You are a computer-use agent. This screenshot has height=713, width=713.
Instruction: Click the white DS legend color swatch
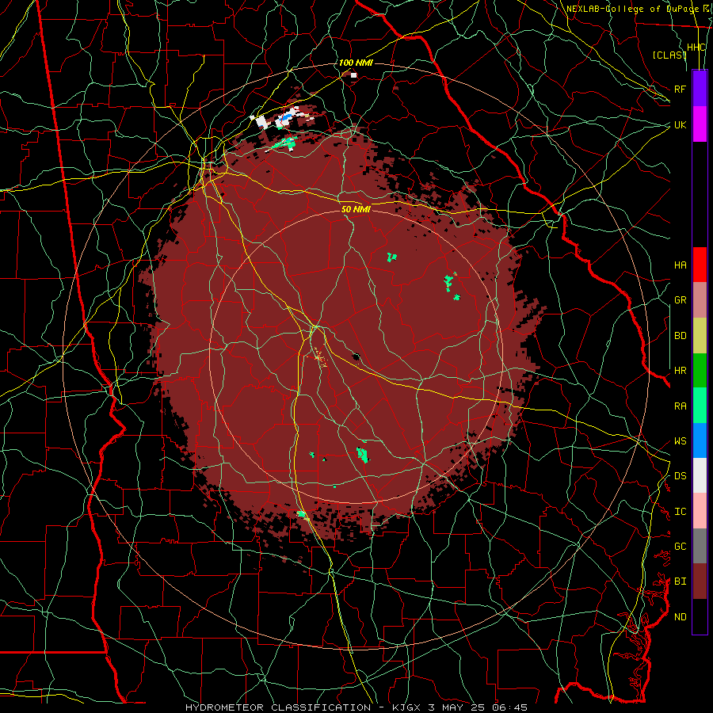(700, 475)
